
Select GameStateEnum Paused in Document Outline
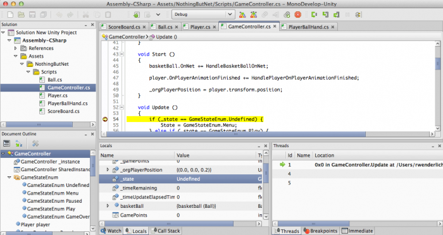pos(53,201)
